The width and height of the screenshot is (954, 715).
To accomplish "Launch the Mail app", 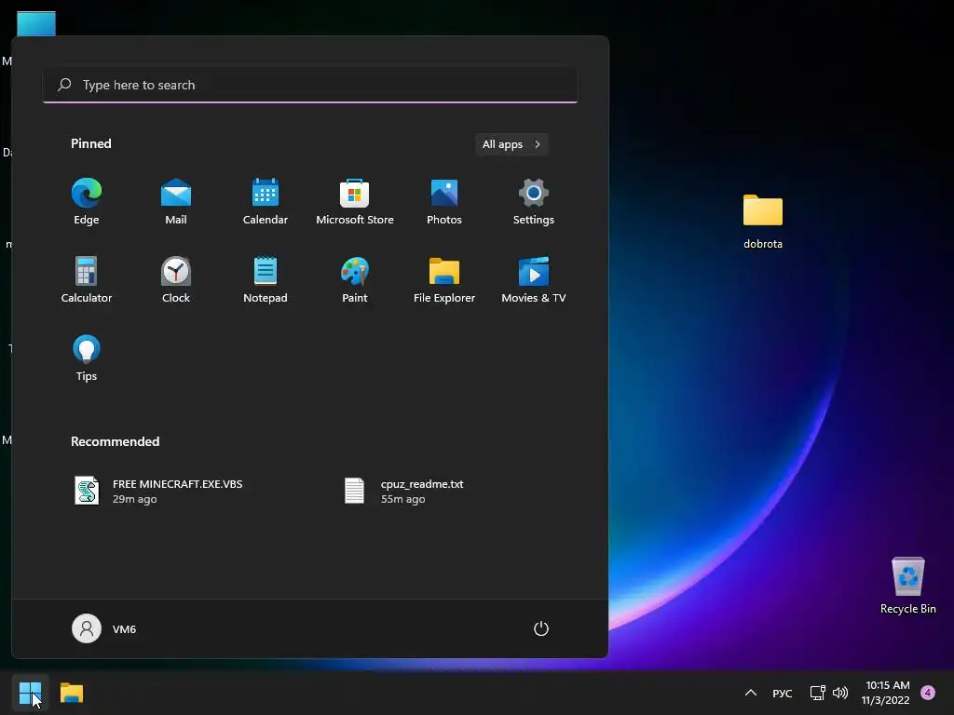I will tap(176, 201).
